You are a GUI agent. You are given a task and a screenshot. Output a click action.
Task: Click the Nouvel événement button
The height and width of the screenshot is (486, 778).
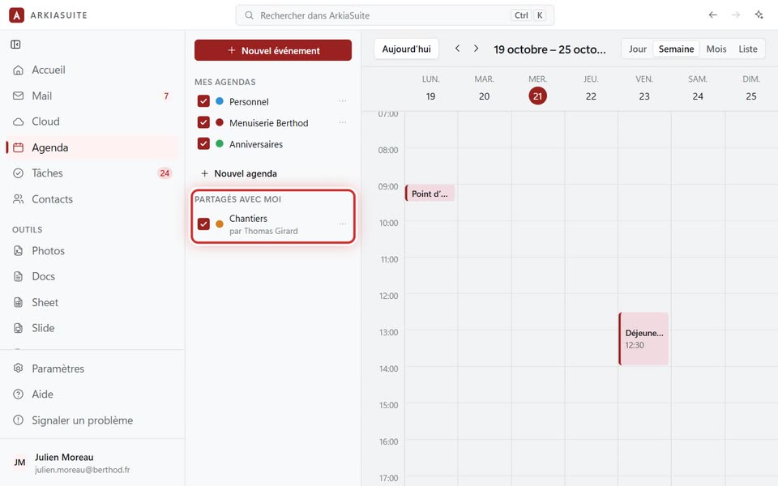[273, 50]
